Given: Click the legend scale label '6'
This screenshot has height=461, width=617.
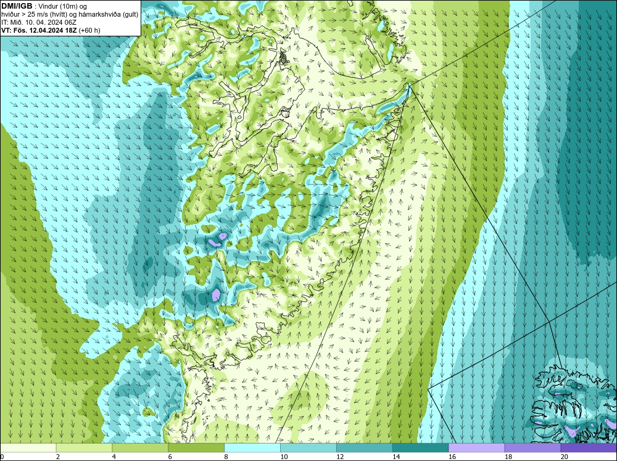Looking at the screenshot, I should (170, 457).
